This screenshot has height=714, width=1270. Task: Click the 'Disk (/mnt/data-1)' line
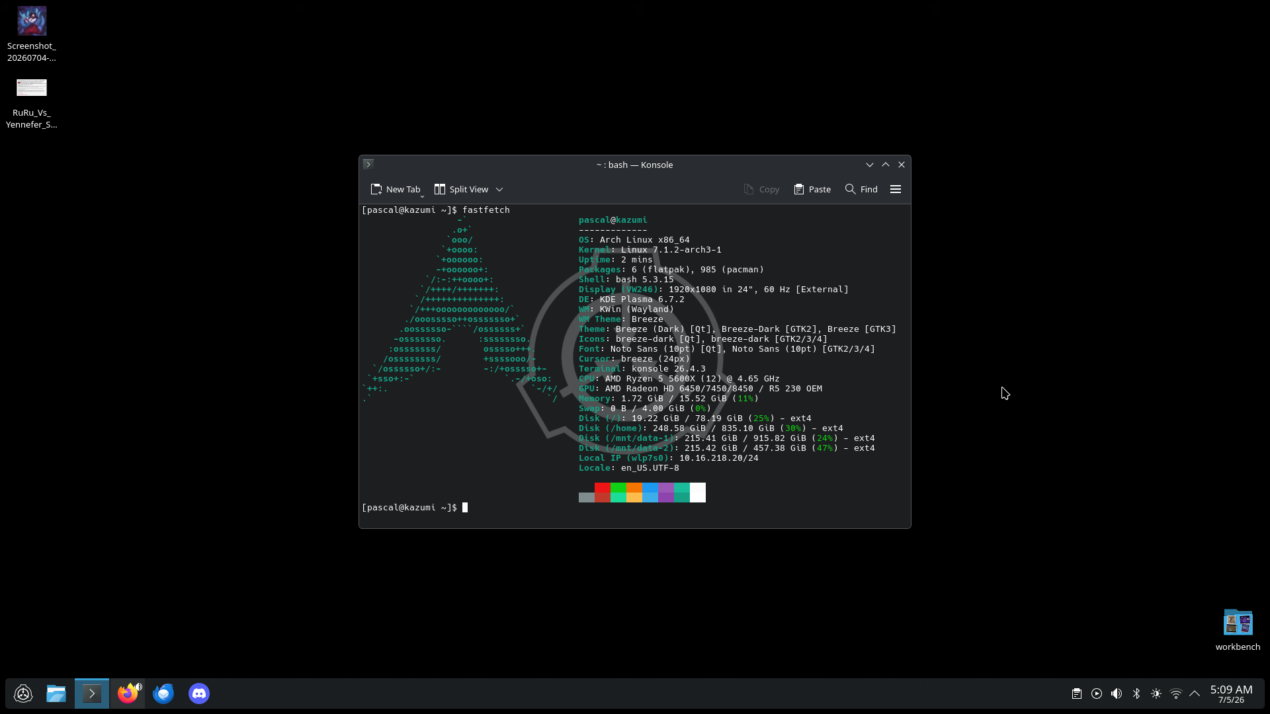pyautogui.click(x=726, y=438)
